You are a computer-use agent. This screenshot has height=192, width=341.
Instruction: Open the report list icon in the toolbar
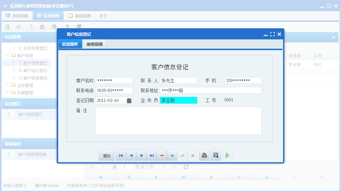click(19, 27)
